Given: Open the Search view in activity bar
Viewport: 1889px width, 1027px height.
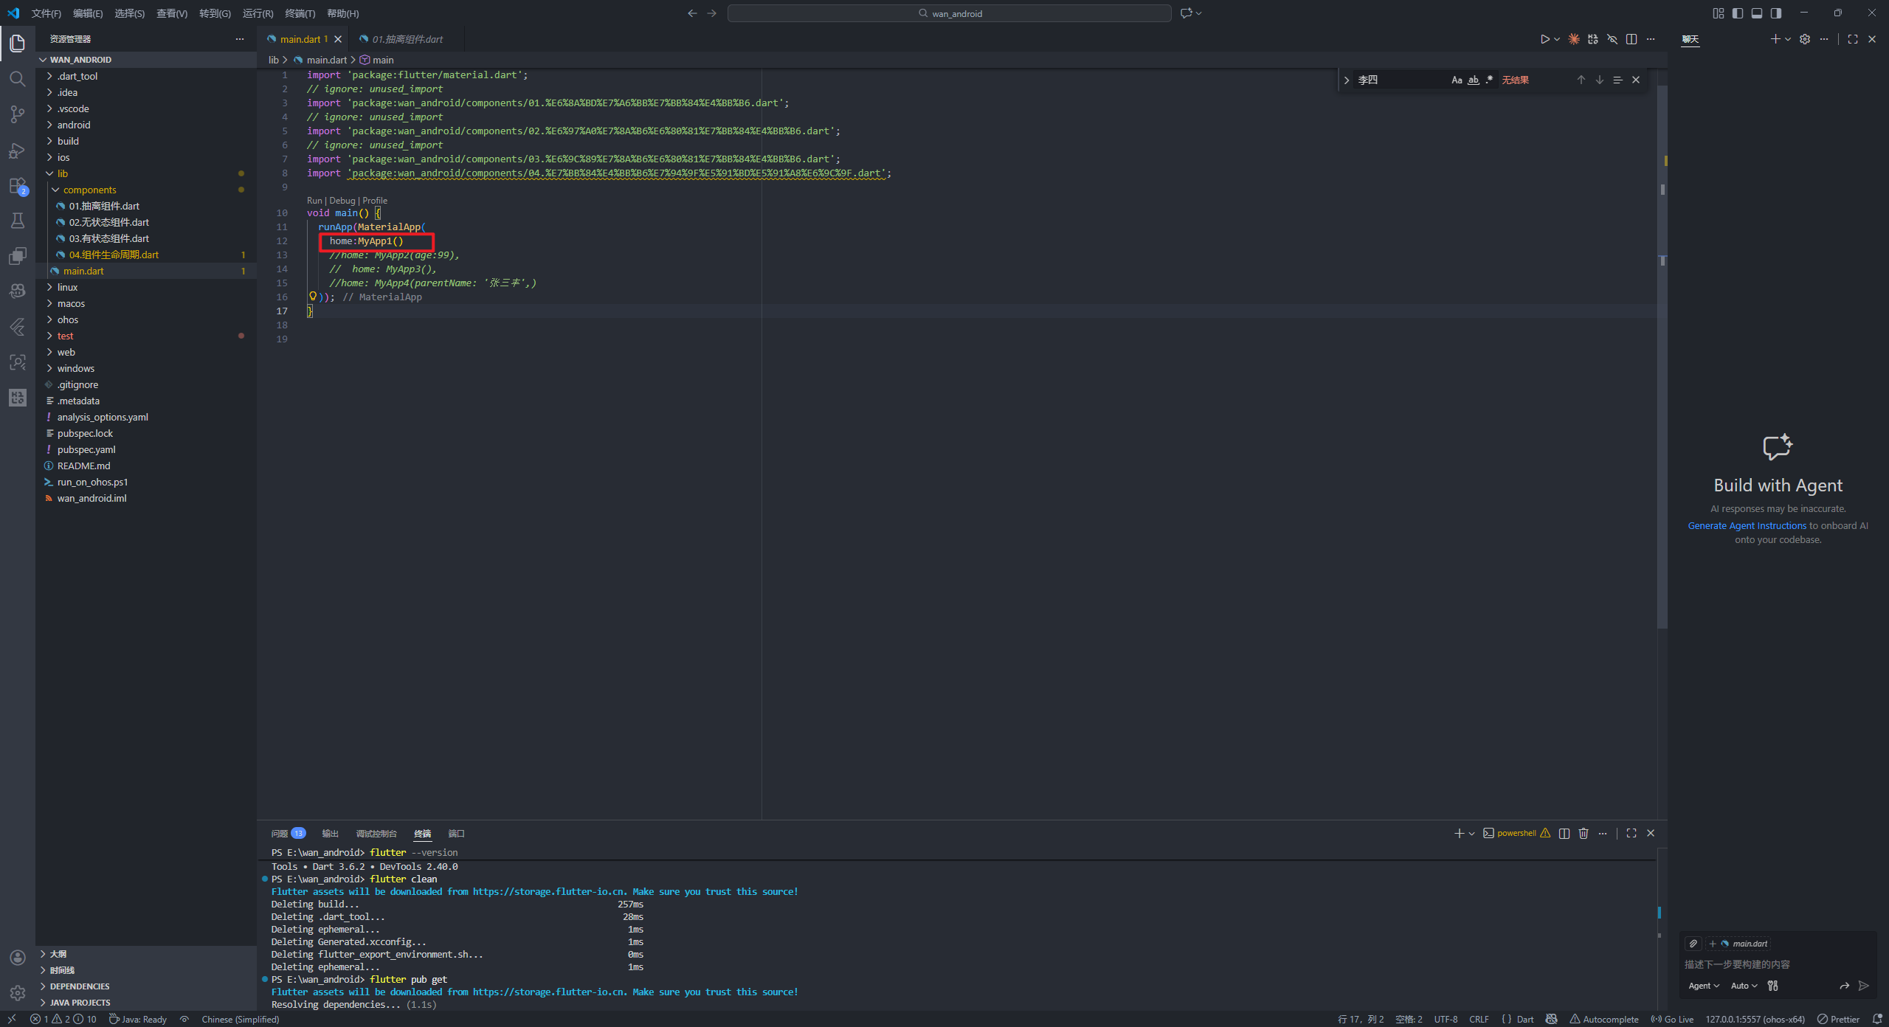Looking at the screenshot, I should point(17,79).
